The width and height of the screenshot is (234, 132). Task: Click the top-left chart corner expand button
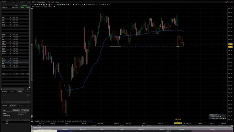point(32,8)
